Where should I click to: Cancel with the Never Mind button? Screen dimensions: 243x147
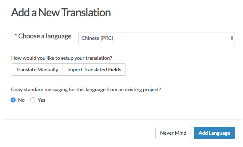point(173,133)
